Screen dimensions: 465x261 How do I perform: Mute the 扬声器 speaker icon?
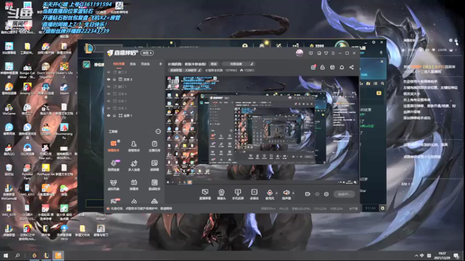tap(286, 193)
